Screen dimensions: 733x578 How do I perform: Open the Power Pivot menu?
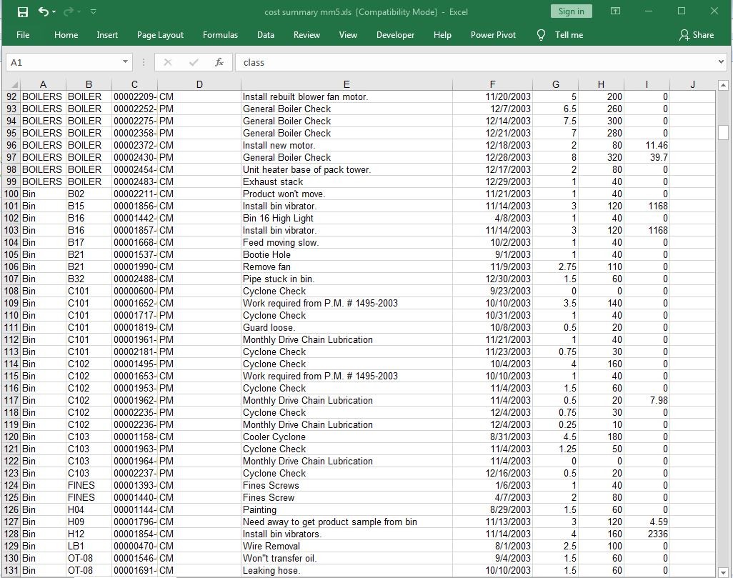coord(493,34)
